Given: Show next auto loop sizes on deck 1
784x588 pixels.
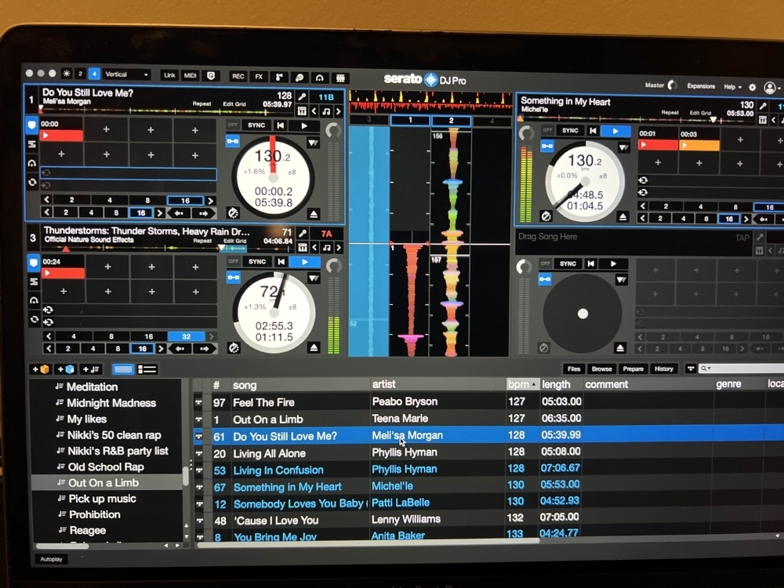Looking at the screenshot, I should pos(210,201).
